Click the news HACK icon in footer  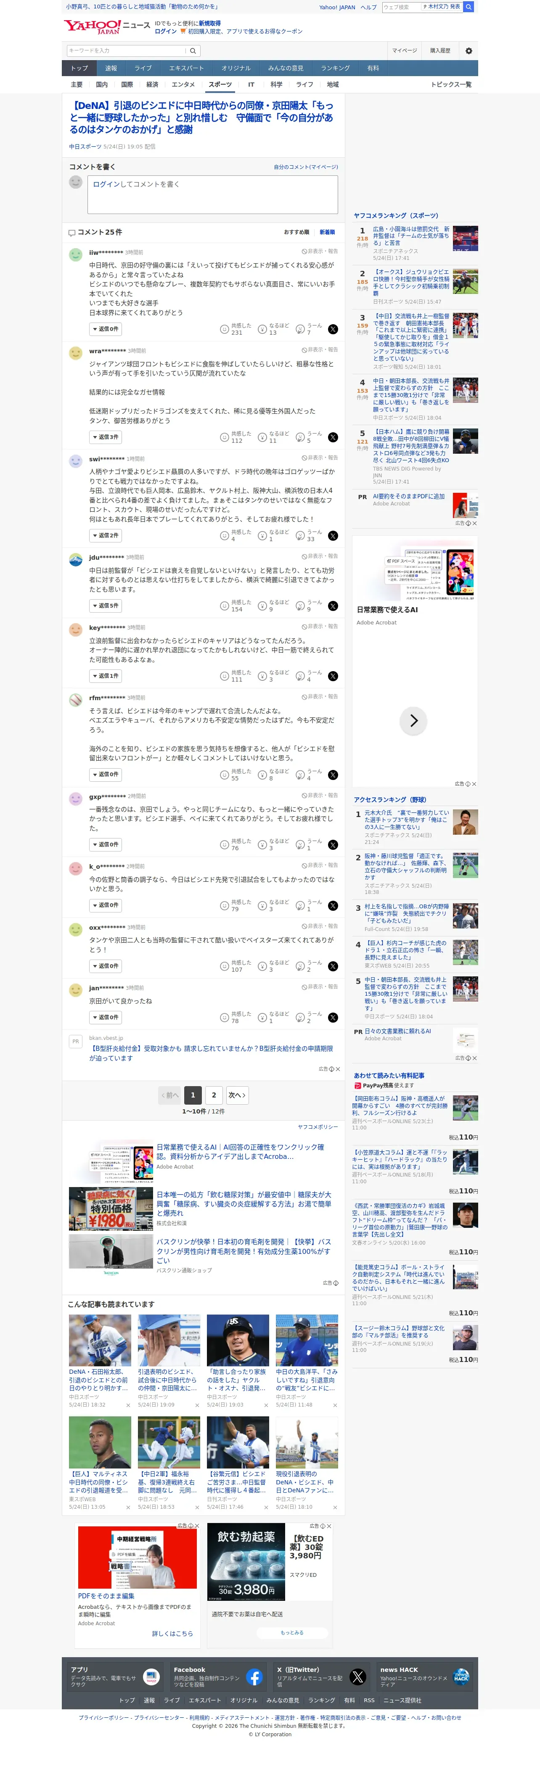tap(461, 1676)
